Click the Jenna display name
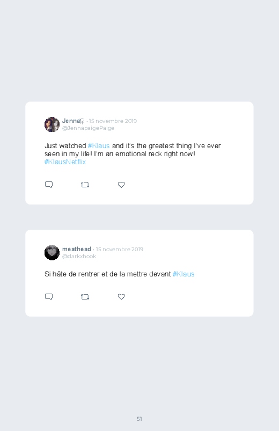The width and height of the screenshot is (279, 431). coord(71,121)
